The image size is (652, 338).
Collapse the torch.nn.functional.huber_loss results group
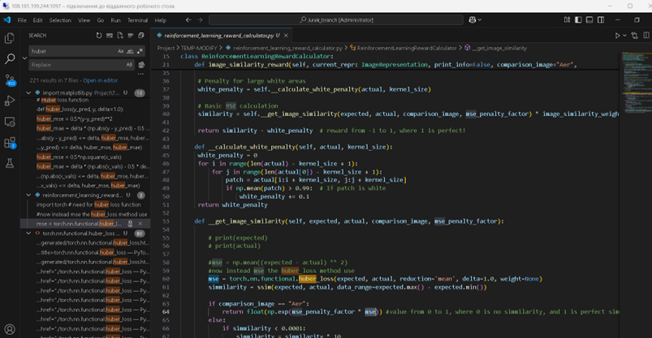click(29, 233)
